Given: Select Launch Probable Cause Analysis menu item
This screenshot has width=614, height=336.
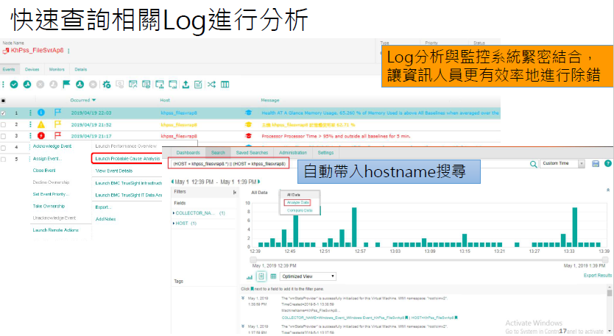Looking at the screenshot, I should [x=127, y=158].
